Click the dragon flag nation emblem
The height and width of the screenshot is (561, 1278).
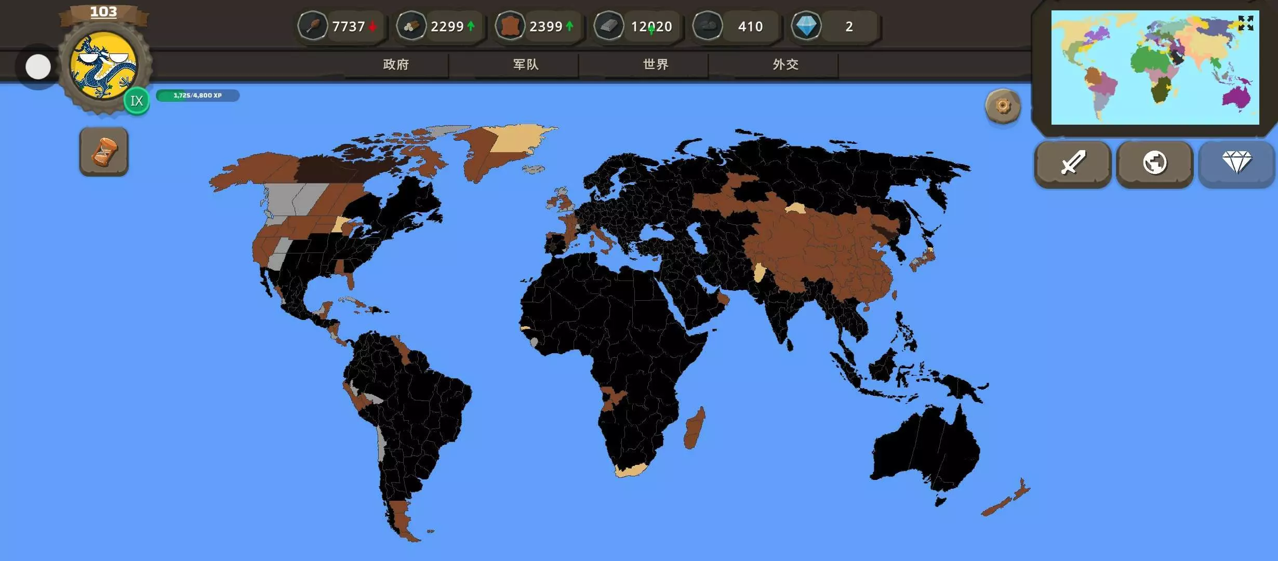[104, 65]
